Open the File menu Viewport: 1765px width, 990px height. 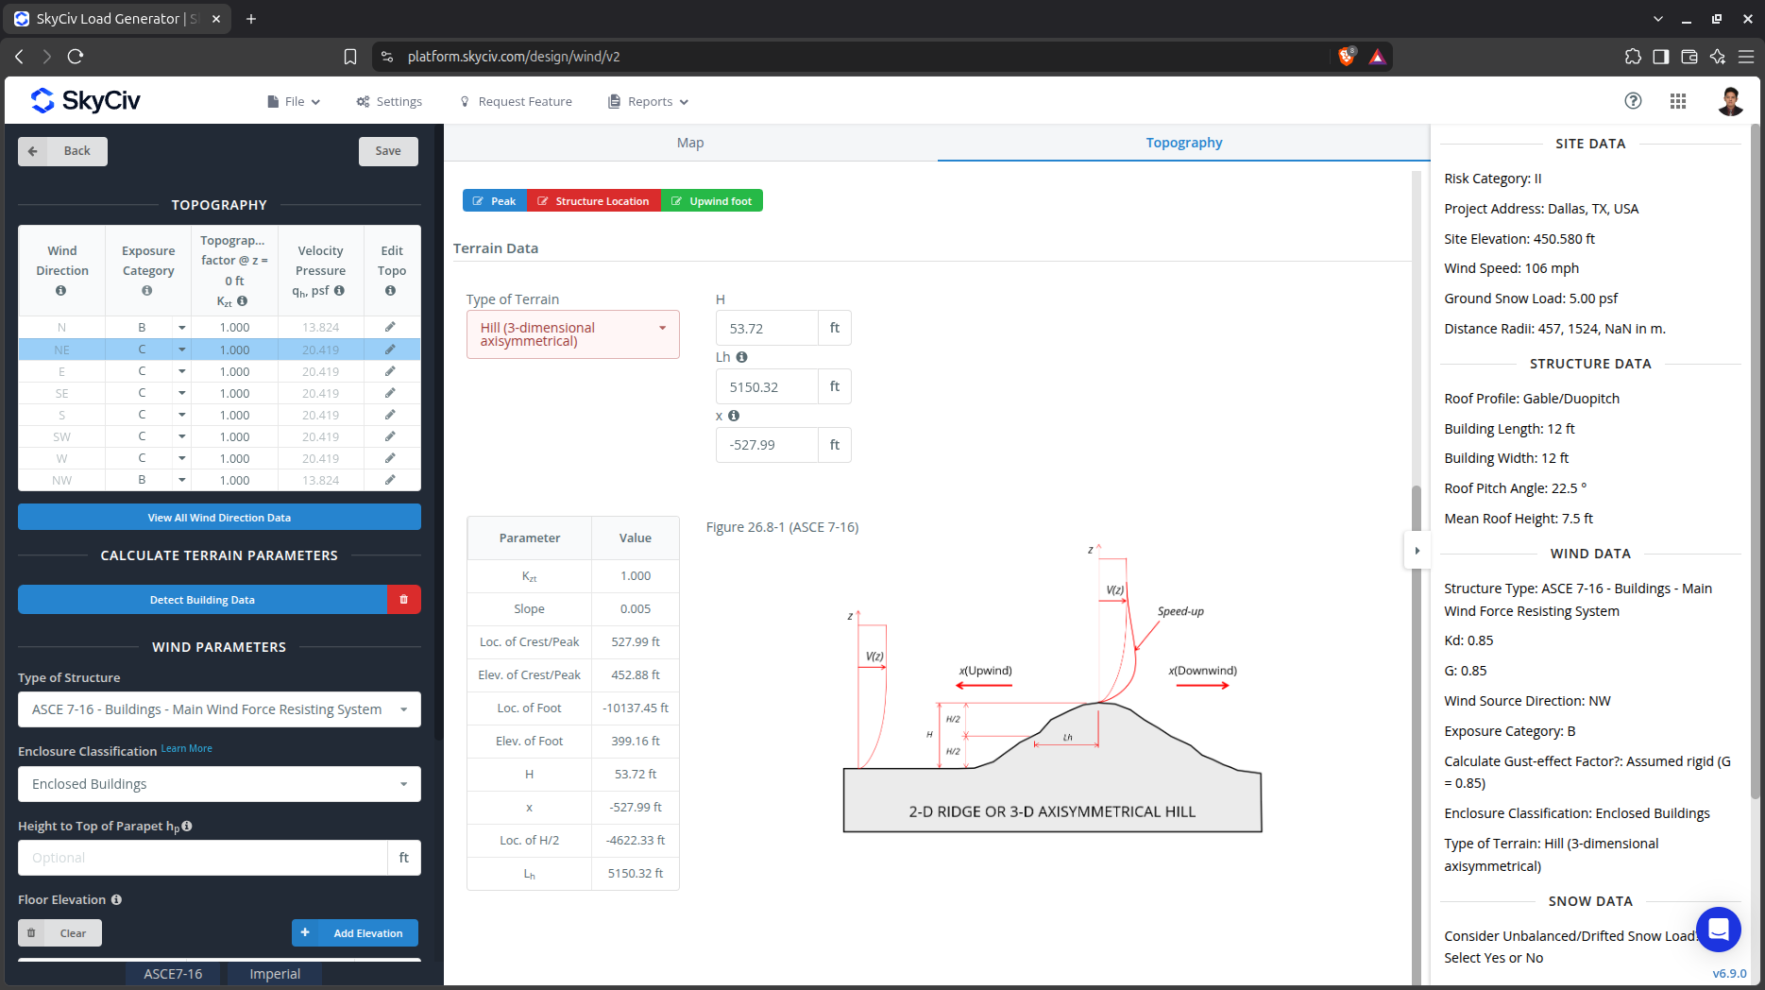(294, 101)
